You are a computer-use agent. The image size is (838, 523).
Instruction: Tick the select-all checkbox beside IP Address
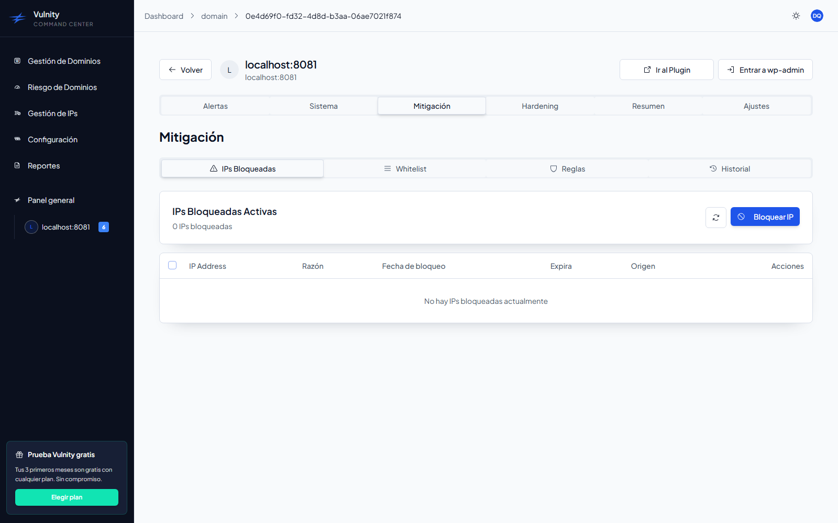pos(172,265)
